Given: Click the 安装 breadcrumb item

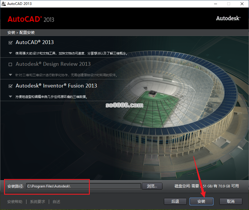Looking at the screenshot, I should click(11, 32).
